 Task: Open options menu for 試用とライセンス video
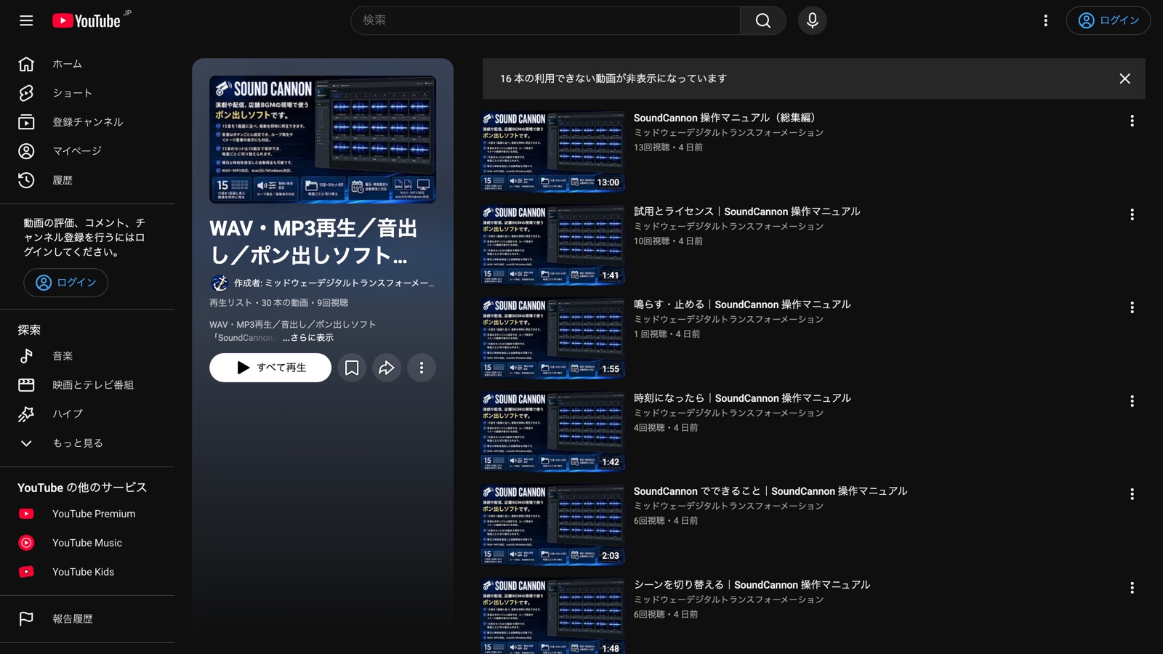click(1132, 214)
